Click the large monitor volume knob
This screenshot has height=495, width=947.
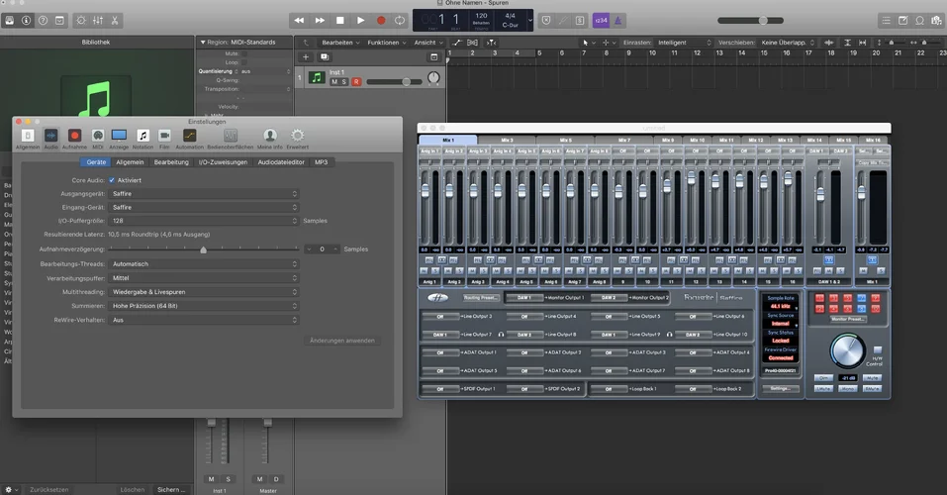[847, 351]
